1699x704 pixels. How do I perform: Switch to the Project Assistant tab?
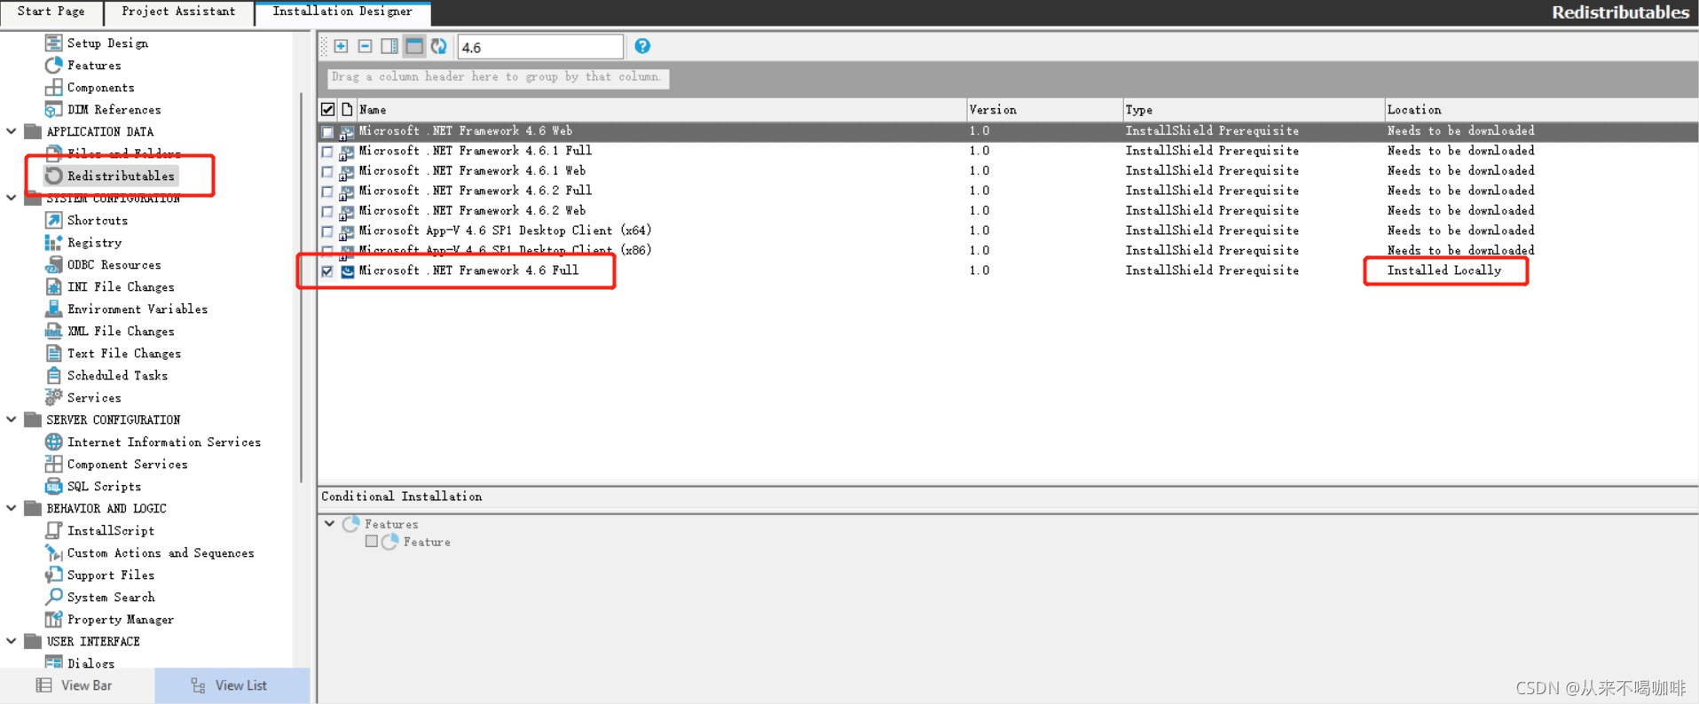click(178, 12)
